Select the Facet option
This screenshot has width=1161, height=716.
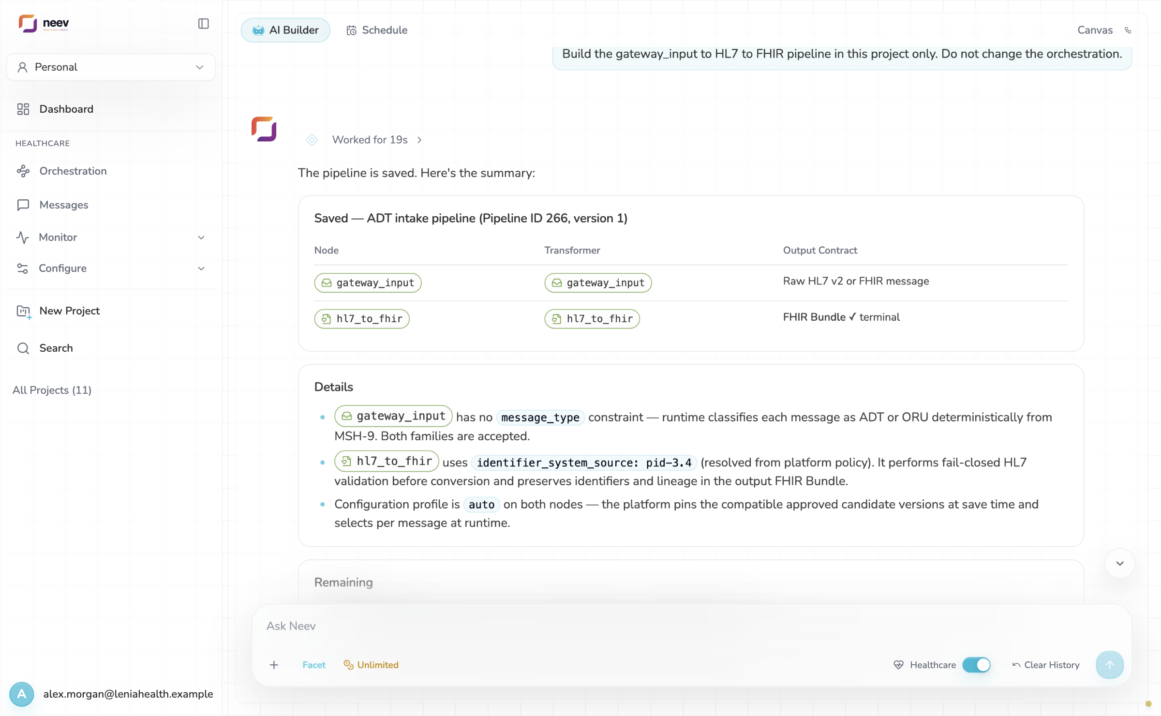point(314,665)
